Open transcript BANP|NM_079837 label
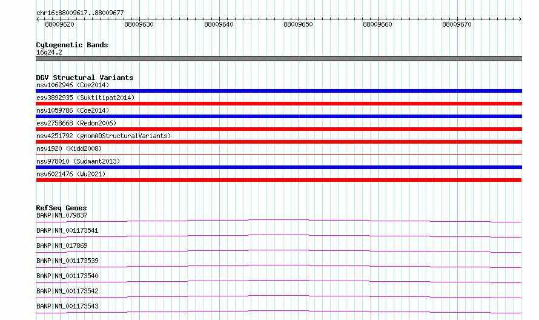This screenshot has height=320, width=539. [x=62, y=215]
